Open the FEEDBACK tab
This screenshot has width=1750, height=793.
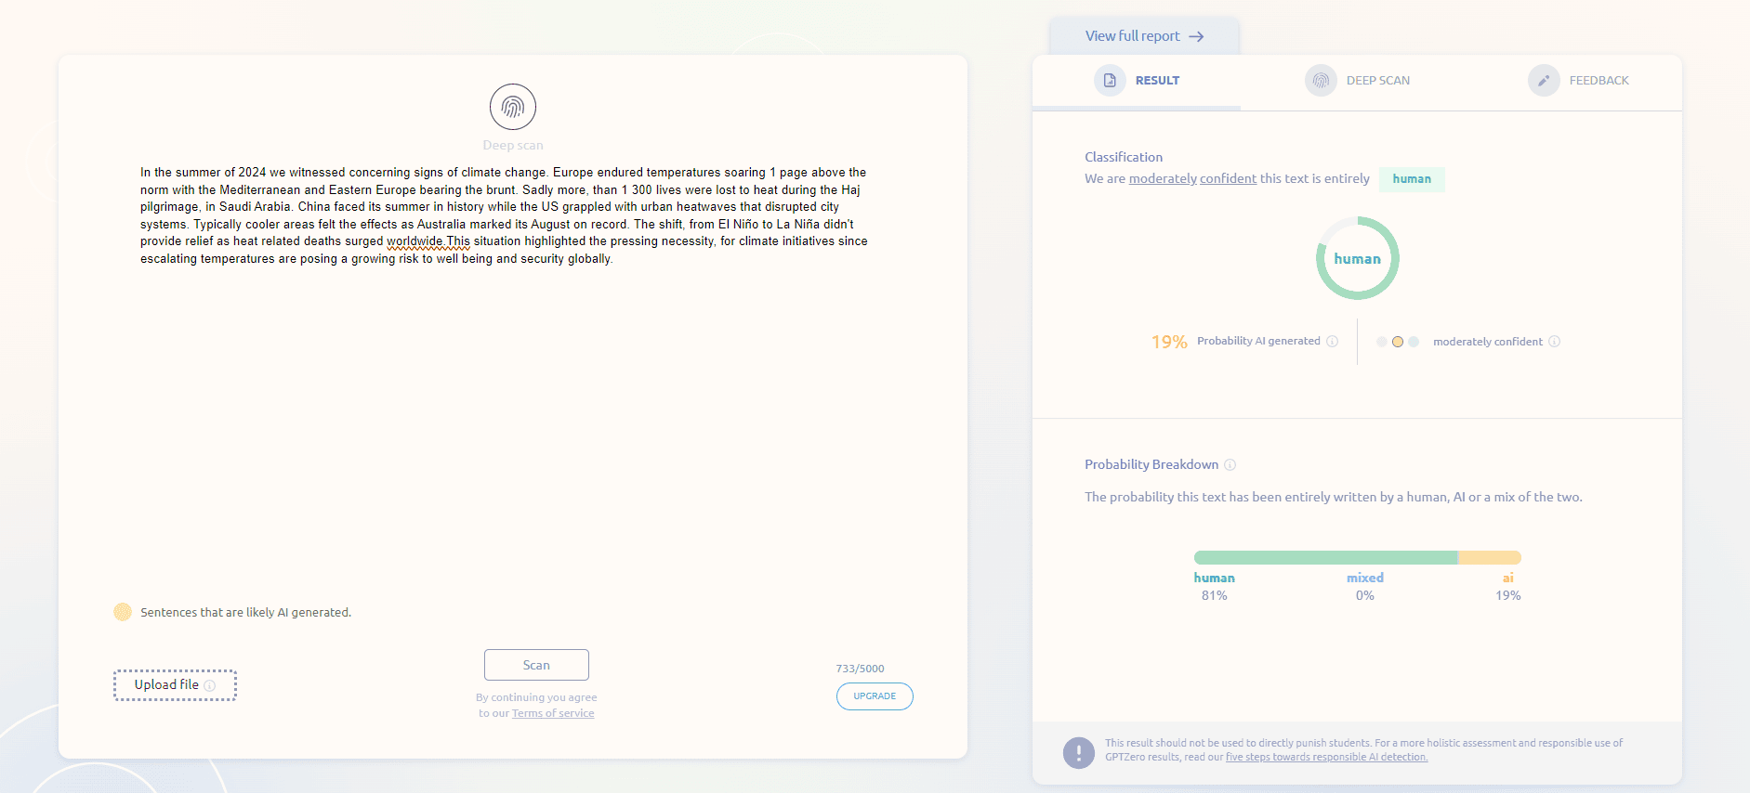point(1599,81)
